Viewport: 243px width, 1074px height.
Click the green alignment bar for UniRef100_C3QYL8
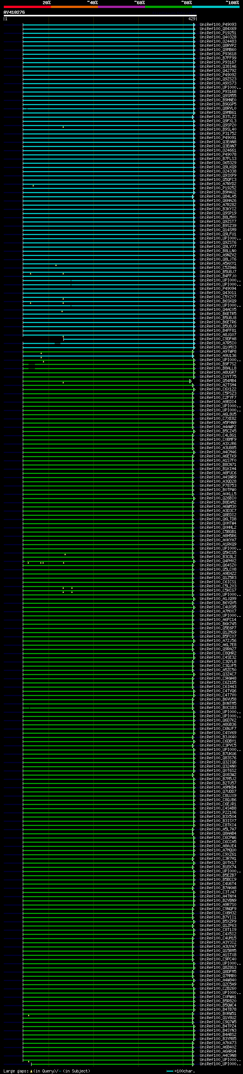(108, 662)
